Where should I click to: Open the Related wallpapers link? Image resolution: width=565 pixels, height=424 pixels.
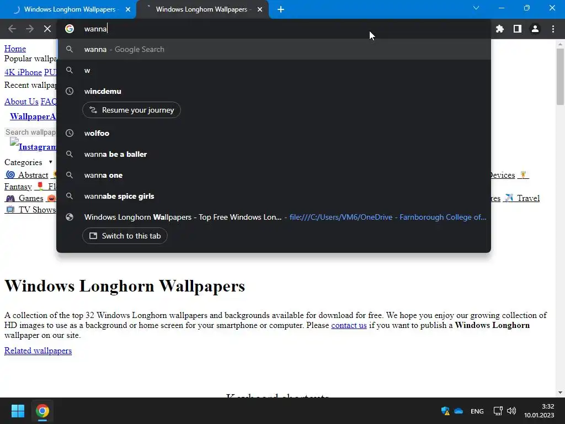click(38, 351)
